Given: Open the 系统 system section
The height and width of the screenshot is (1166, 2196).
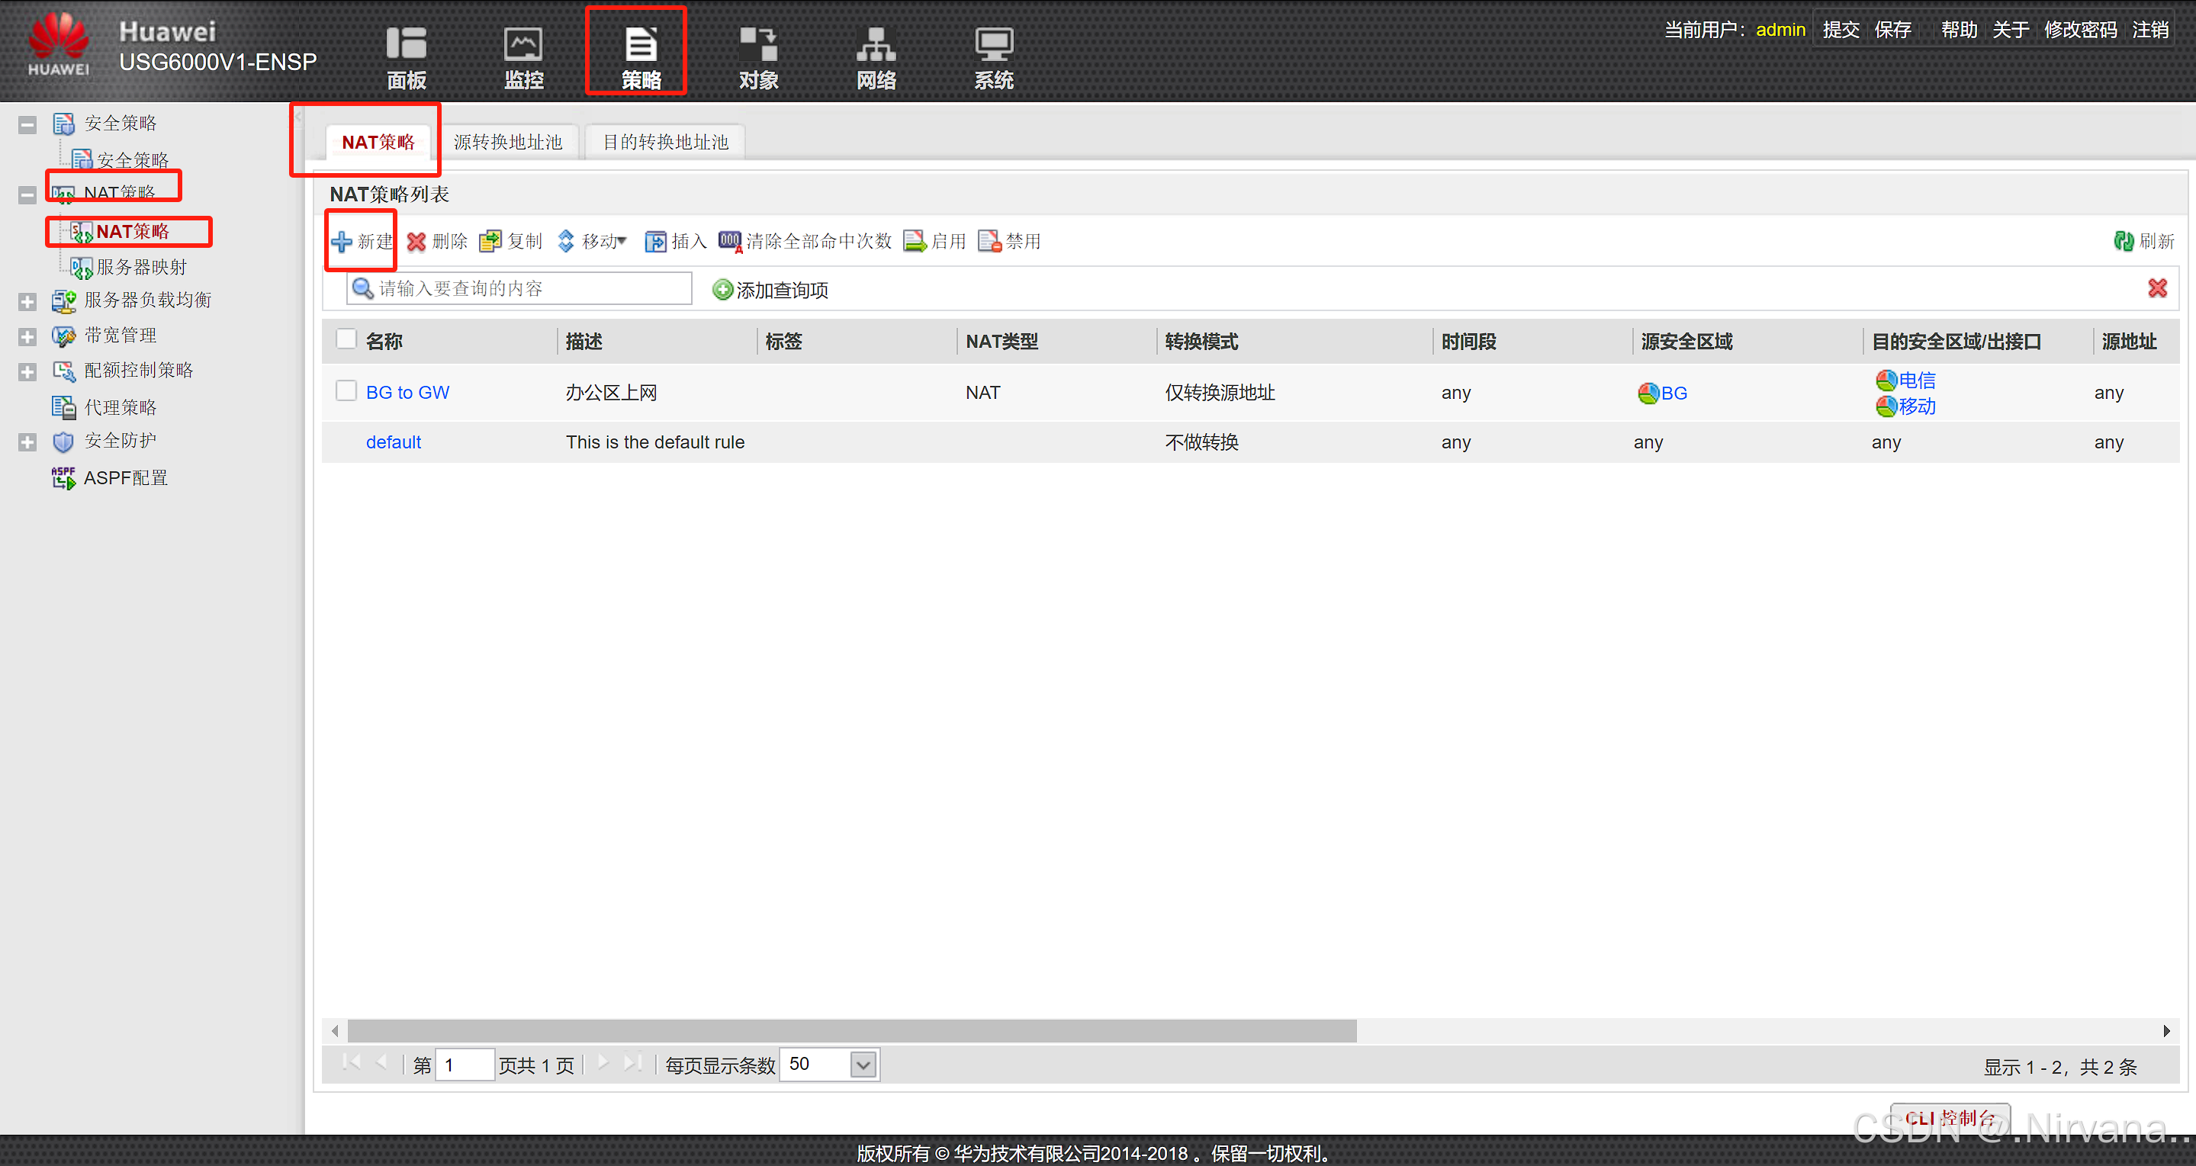Looking at the screenshot, I should [x=993, y=57].
